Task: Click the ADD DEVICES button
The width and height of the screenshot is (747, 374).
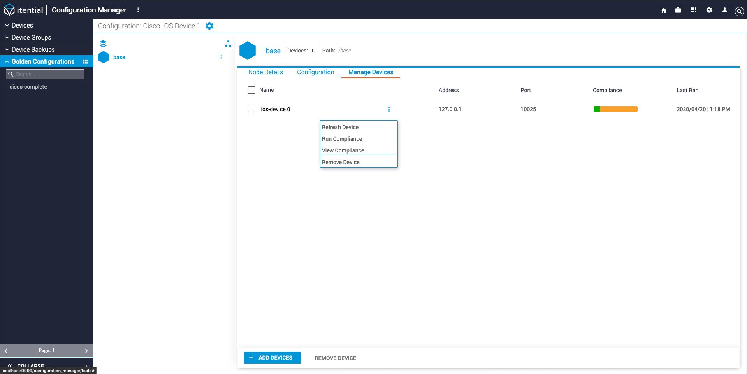Action: click(x=272, y=358)
